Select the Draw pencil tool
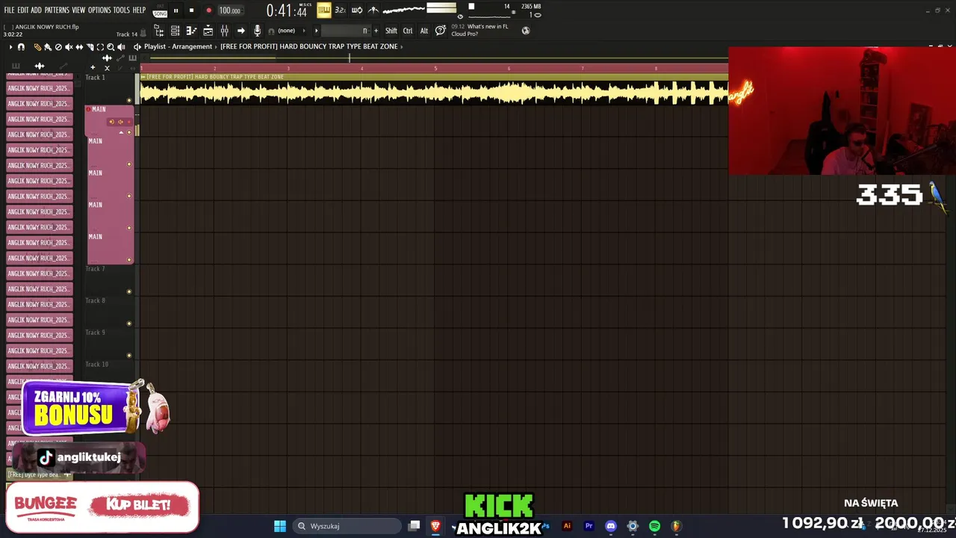 coord(38,47)
